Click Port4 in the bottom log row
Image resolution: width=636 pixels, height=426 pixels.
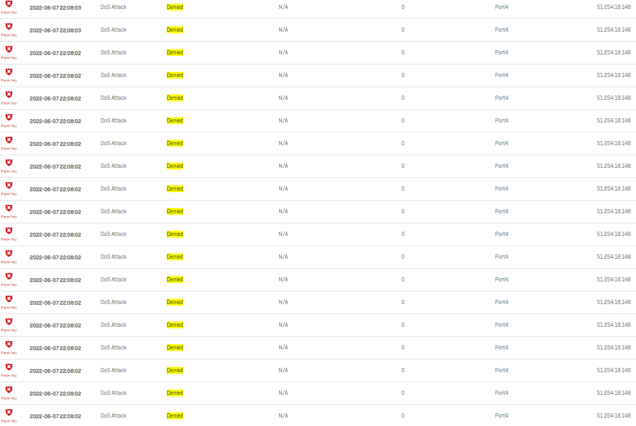pyautogui.click(x=501, y=416)
